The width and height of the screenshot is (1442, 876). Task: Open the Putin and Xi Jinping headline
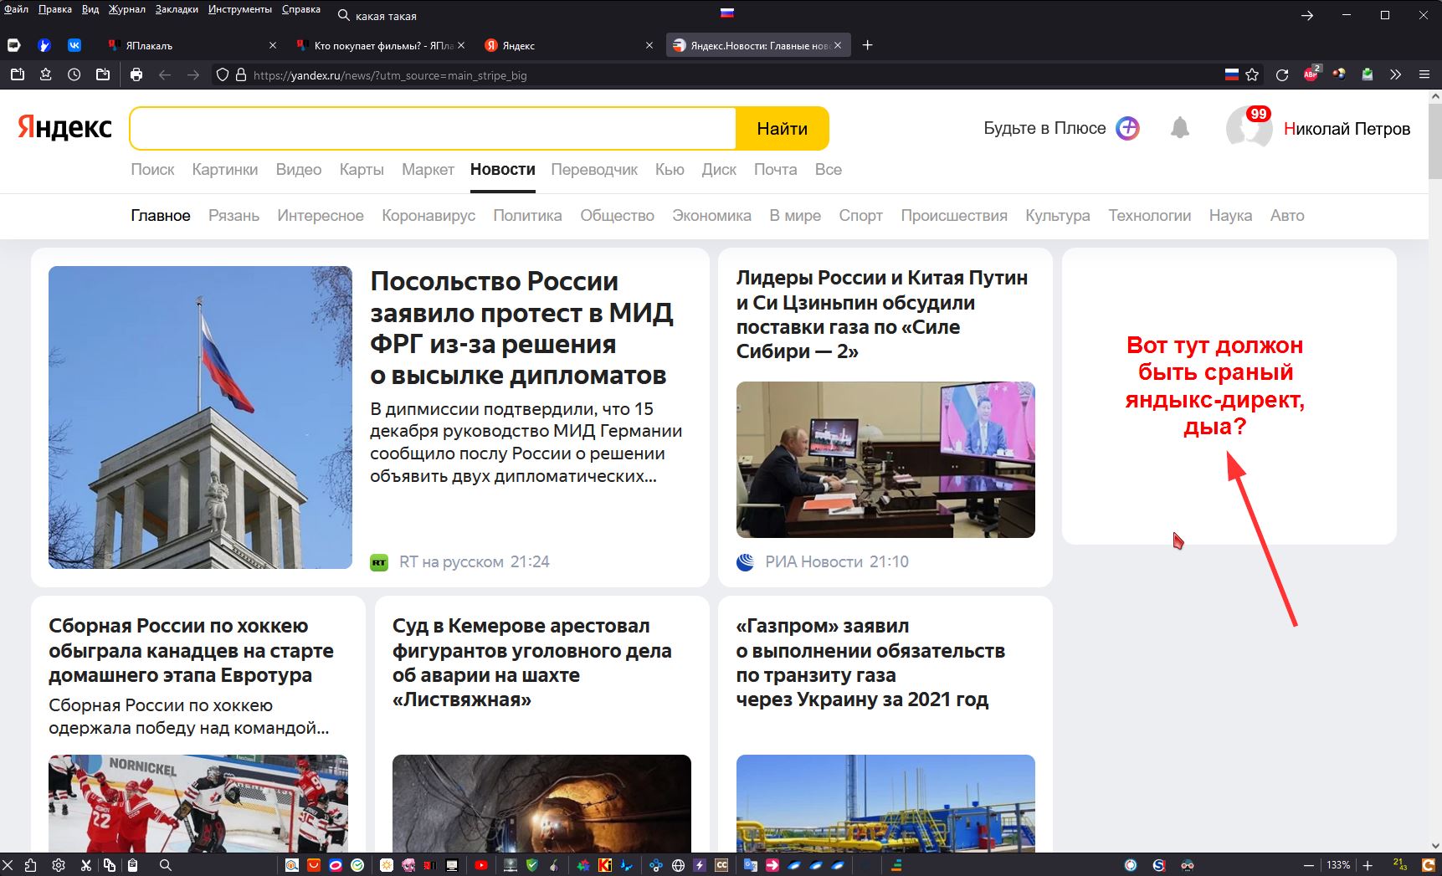pos(882,315)
